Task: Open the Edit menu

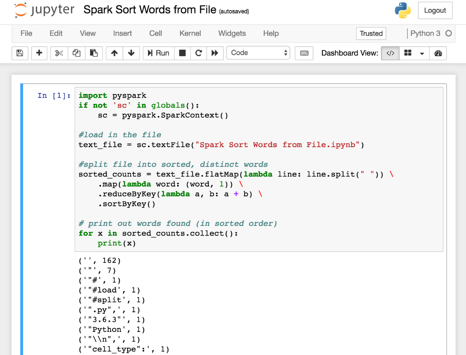Action: pos(56,34)
